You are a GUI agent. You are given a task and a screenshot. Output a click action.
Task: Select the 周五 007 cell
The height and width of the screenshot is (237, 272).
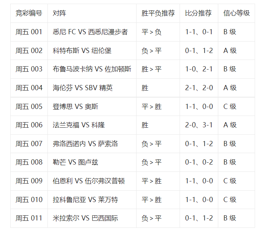click(29, 144)
